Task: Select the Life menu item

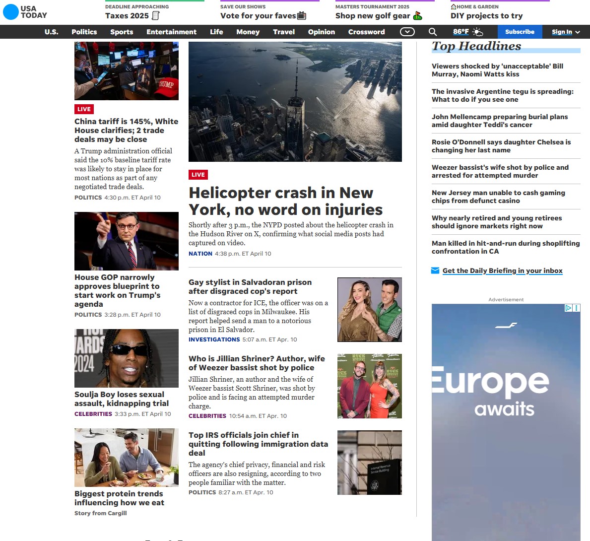Action: 216,32
